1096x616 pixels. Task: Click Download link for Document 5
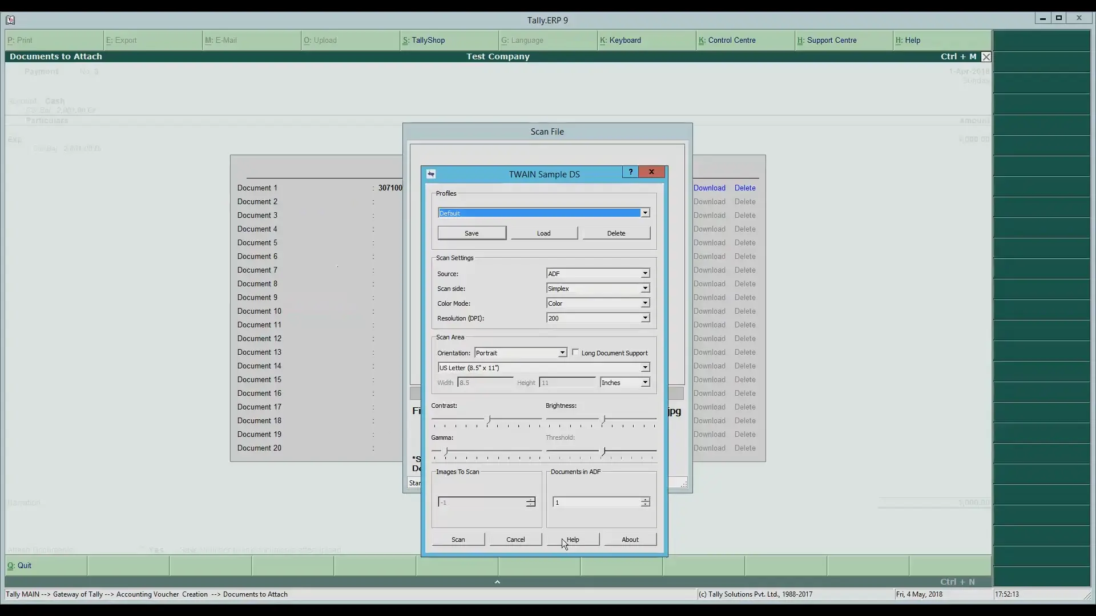pyautogui.click(x=710, y=242)
